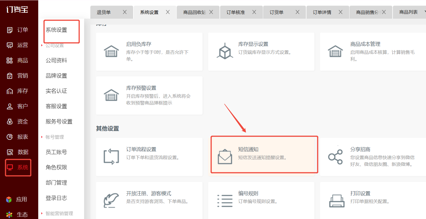Click the 开放注册、游客模式 feather icon
426x219 pixels.
coord(111,201)
